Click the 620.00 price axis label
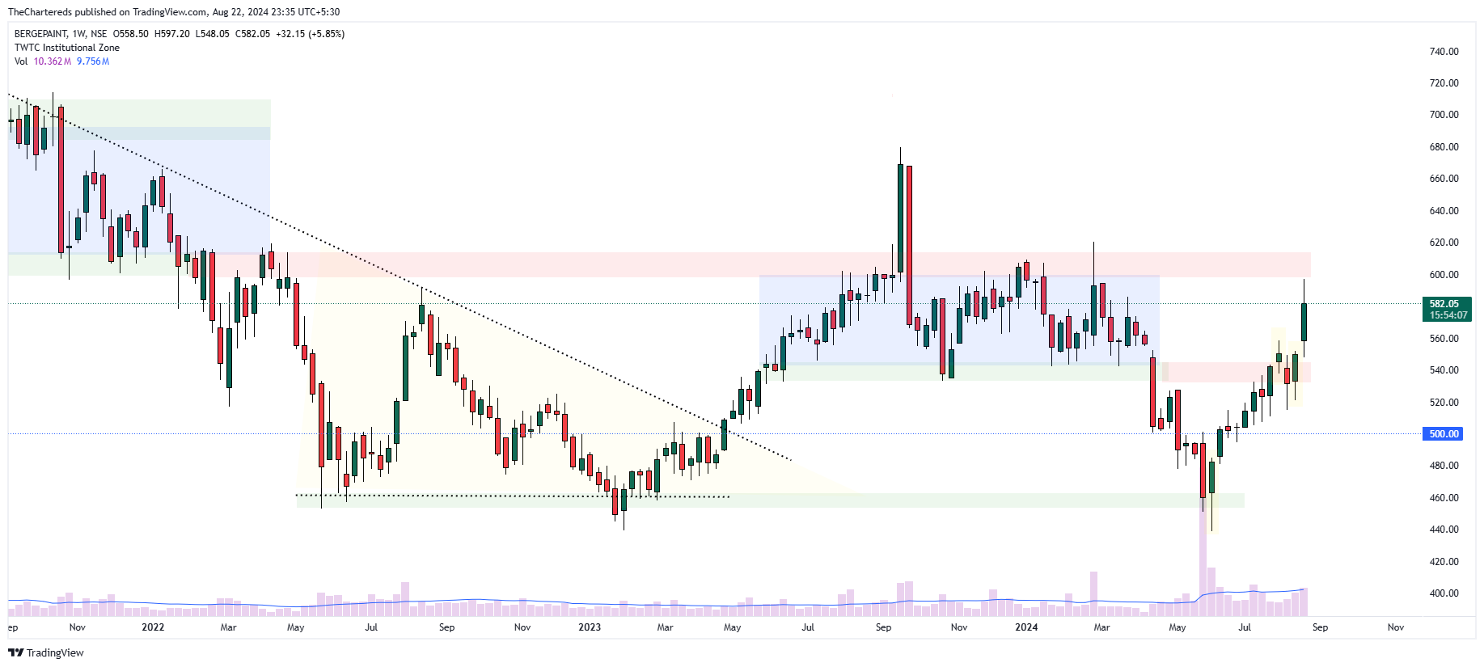The height and width of the screenshot is (667, 1484). click(1444, 243)
